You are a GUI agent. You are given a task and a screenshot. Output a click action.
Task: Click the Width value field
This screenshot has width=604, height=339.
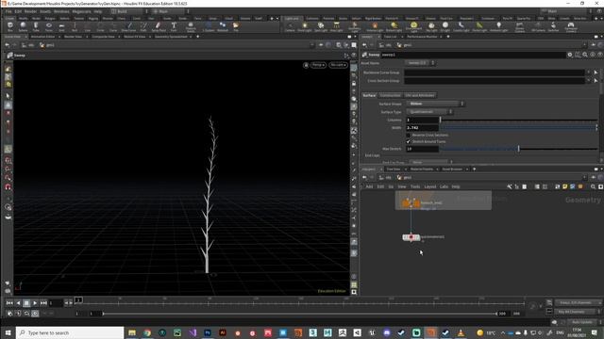coord(422,128)
